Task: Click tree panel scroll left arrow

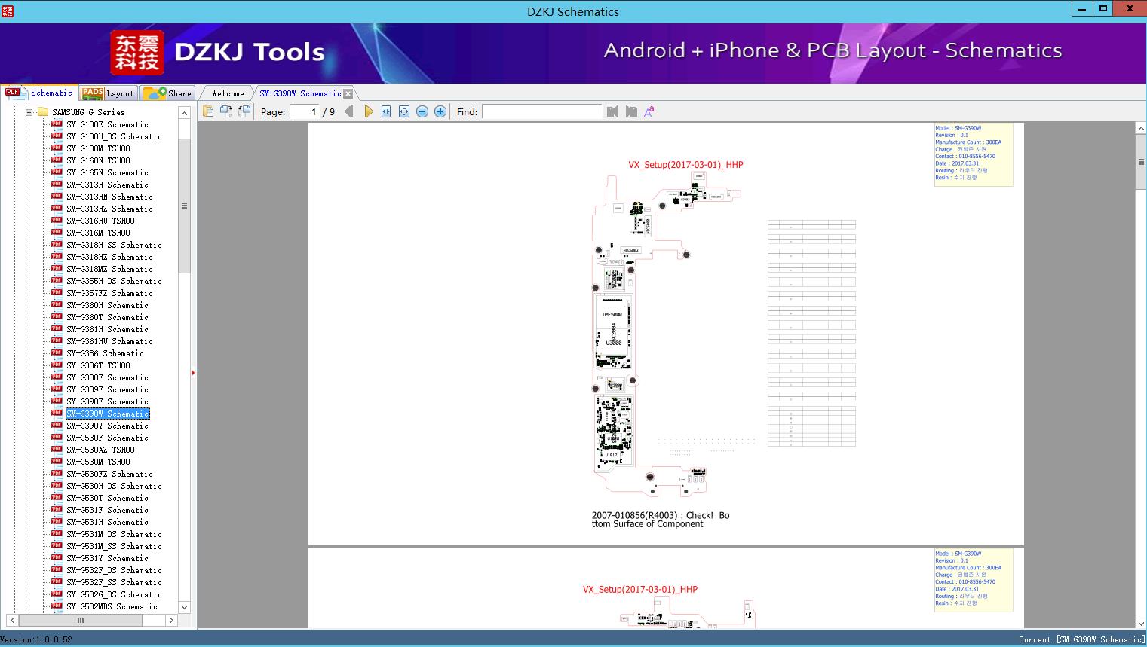Action: pyautogui.click(x=12, y=621)
